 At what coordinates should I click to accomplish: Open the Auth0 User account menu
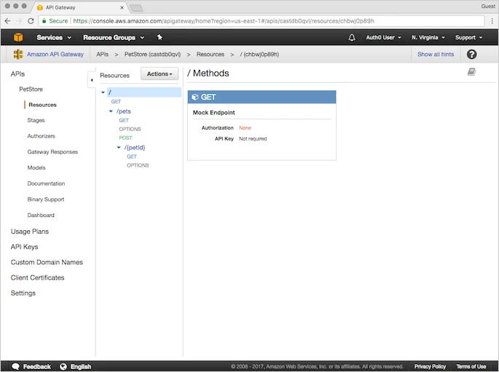(383, 38)
